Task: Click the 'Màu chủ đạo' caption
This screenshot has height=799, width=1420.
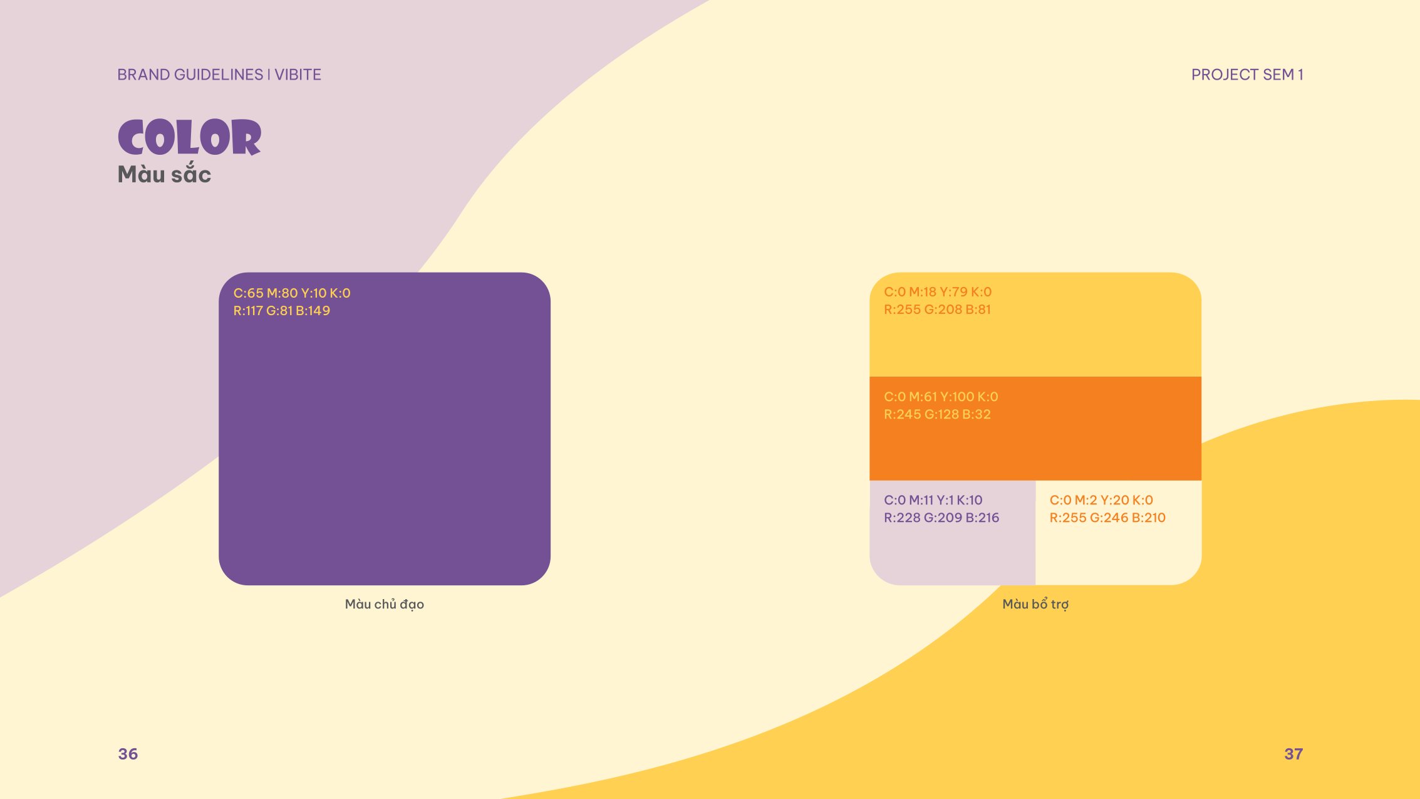Action: coord(385,604)
